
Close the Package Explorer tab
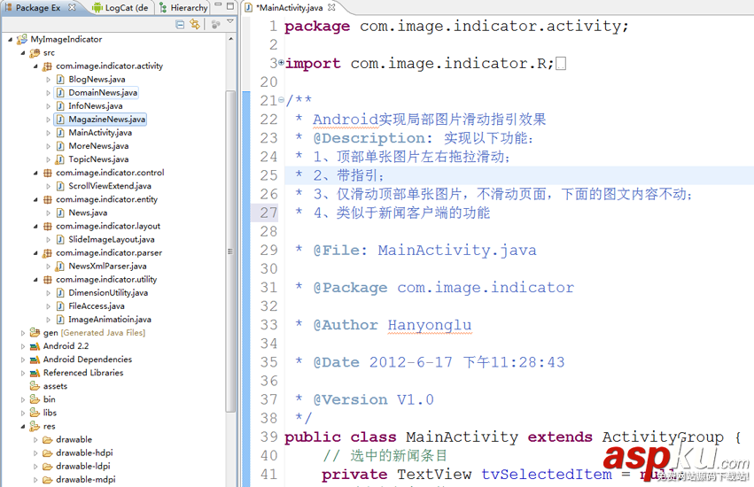coord(72,7)
